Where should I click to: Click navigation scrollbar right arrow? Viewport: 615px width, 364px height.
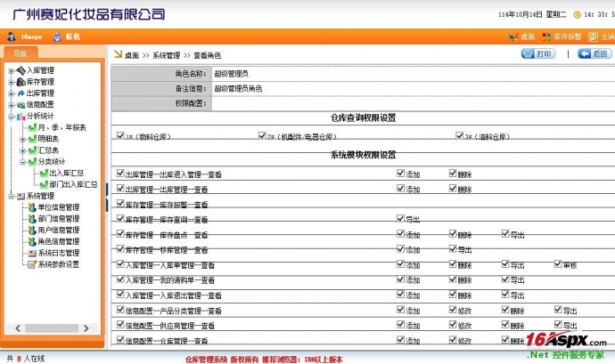click(86, 328)
